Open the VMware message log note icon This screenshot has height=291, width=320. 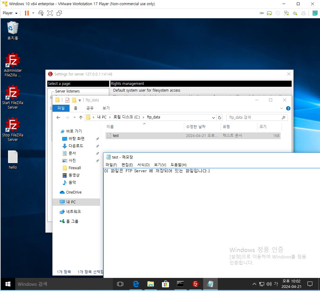tap(315, 13)
